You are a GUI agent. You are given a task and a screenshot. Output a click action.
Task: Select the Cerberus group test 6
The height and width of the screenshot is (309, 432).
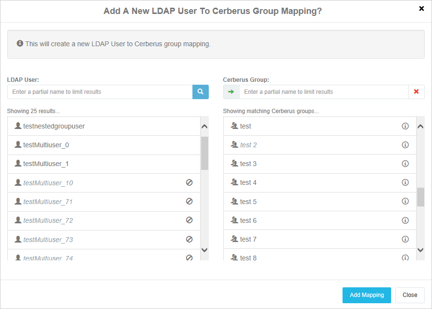pyautogui.click(x=319, y=220)
